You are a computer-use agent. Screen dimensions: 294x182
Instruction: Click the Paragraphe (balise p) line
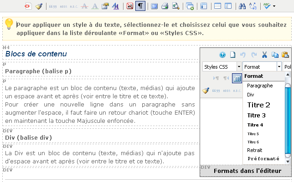(38, 71)
